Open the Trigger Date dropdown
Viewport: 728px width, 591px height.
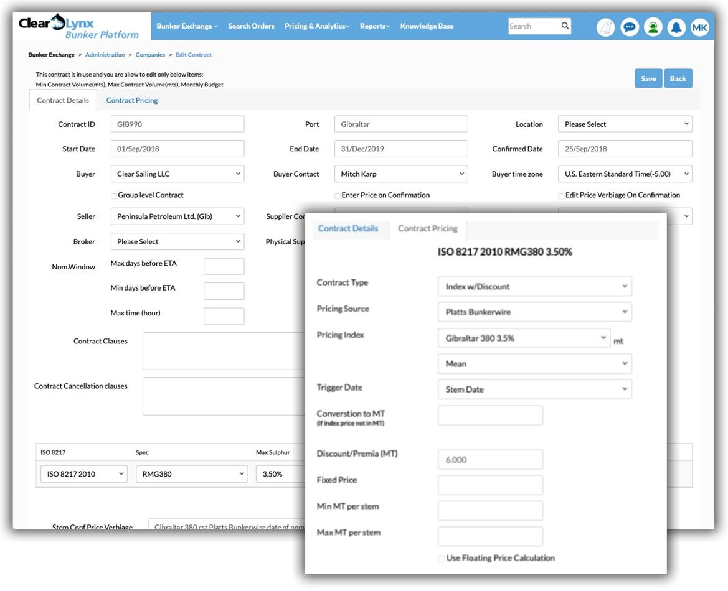point(534,389)
